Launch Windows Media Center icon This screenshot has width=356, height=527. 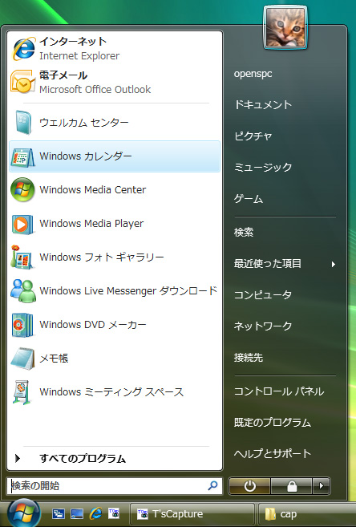click(22, 189)
